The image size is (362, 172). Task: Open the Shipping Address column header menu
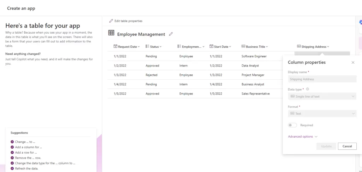click(313, 47)
